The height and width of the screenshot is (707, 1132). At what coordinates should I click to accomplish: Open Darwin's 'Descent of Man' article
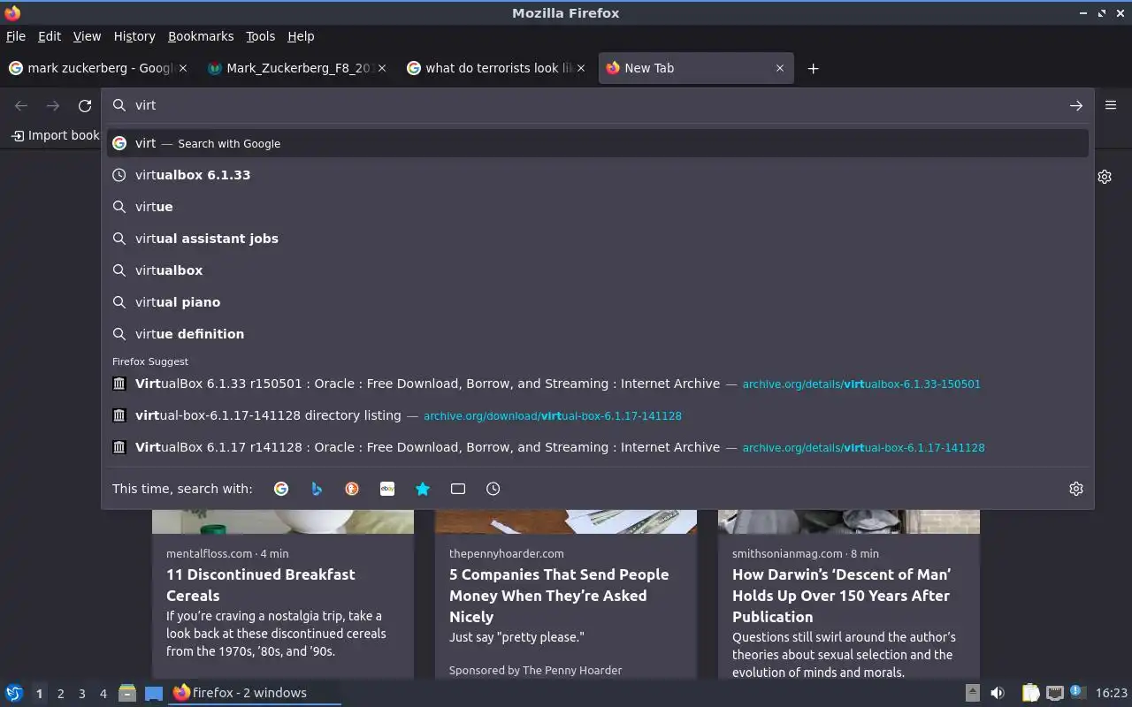849,593
